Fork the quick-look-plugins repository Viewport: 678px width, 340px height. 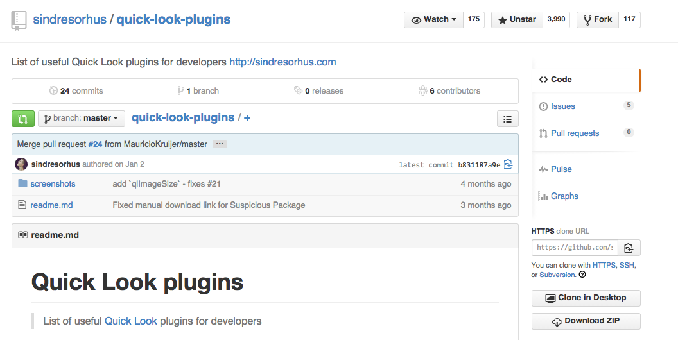point(597,19)
